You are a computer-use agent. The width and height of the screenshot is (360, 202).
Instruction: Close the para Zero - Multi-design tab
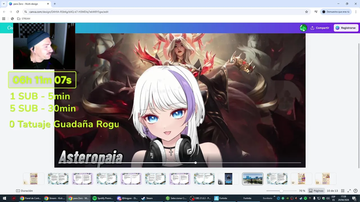(48, 4)
